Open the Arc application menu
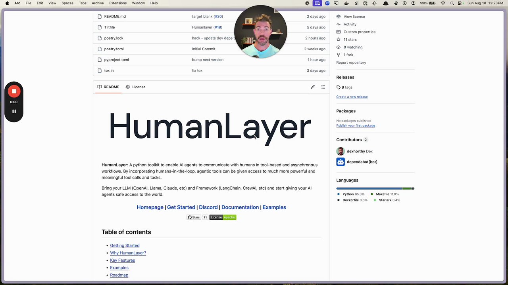The height and width of the screenshot is (285, 508). [x=17, y=3]
